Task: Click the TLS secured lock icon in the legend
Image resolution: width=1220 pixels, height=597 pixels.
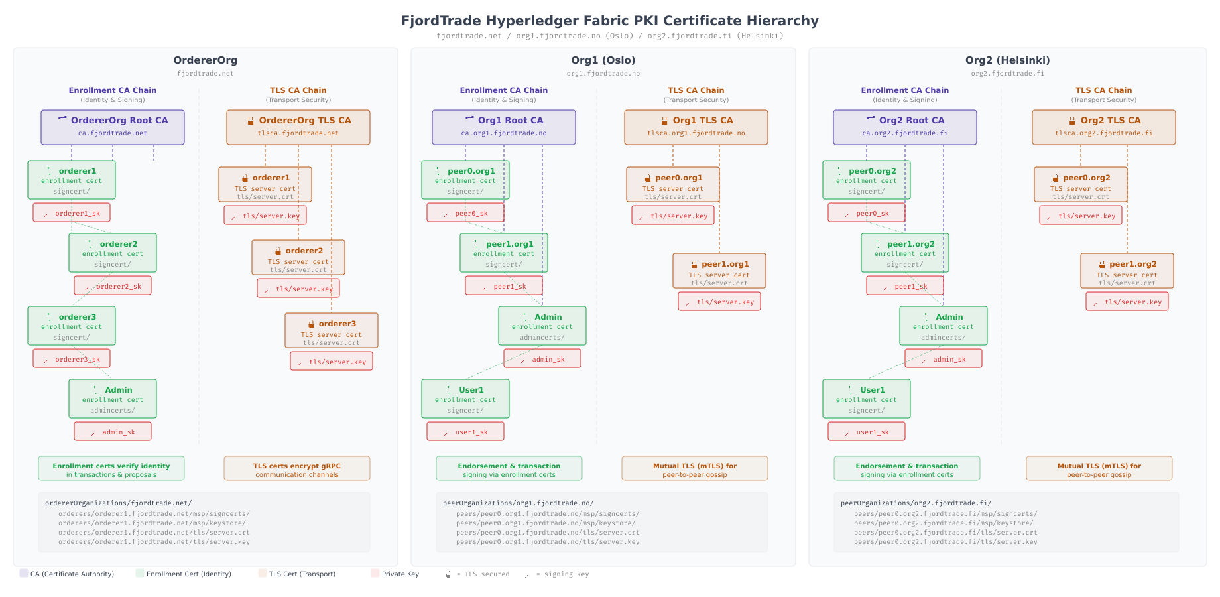Action: tap(450, 574)
